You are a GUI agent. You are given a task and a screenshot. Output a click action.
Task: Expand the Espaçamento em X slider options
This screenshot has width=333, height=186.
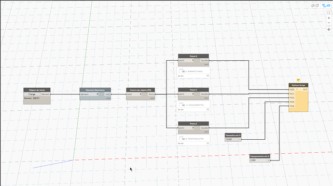(269, 160)
